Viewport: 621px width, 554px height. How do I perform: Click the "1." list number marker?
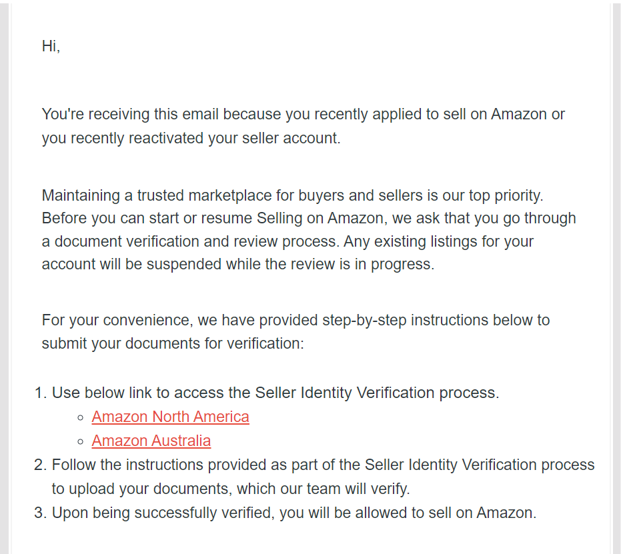tap(41, 393)
